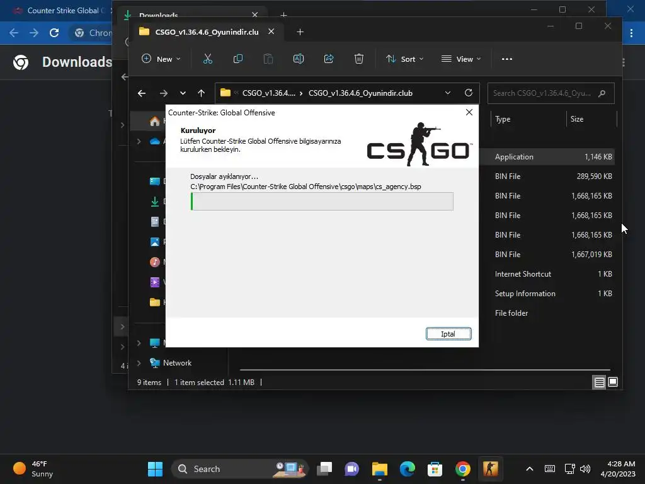Click the Paste clipboard icon in toolbar
The width and height of the screenshot is (645, 484).
(268, 59)
